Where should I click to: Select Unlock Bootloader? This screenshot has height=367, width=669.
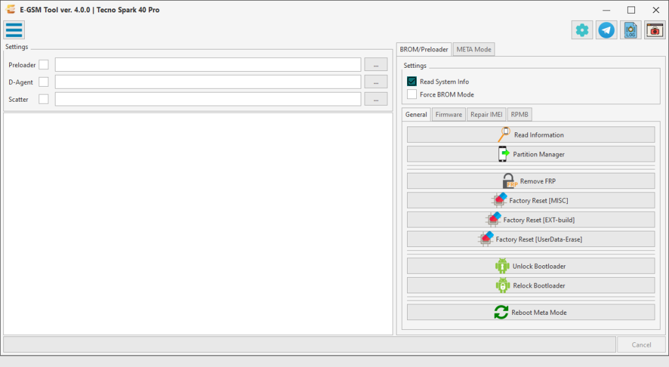click(530, 266)
